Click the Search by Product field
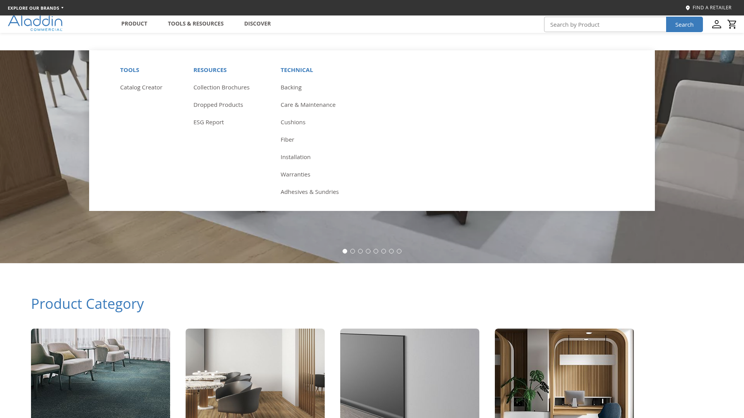 click(x=605, y=24)
